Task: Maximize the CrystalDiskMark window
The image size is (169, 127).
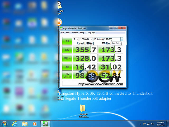Action: pos(116,28)
